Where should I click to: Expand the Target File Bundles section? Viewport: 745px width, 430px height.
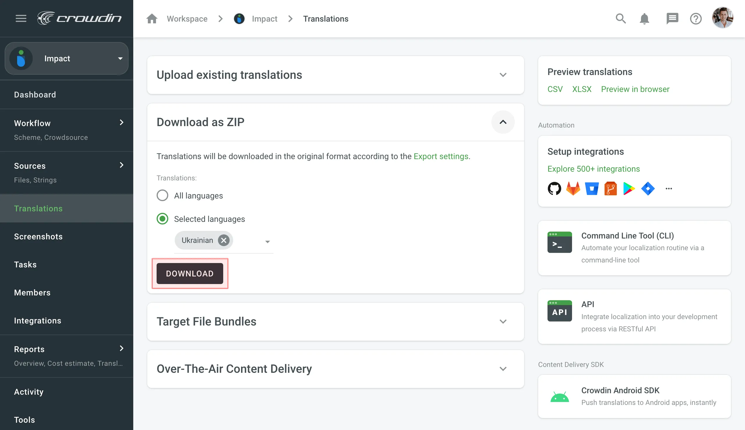(503, 321)
